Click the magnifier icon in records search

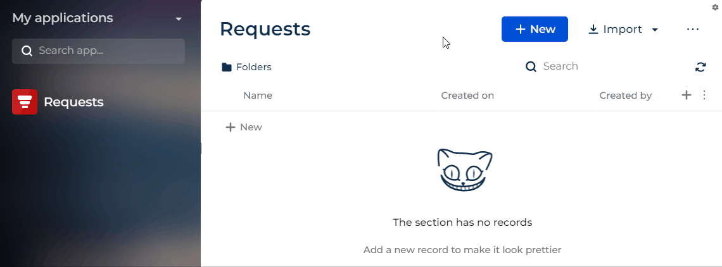click(x=531, y=67)
